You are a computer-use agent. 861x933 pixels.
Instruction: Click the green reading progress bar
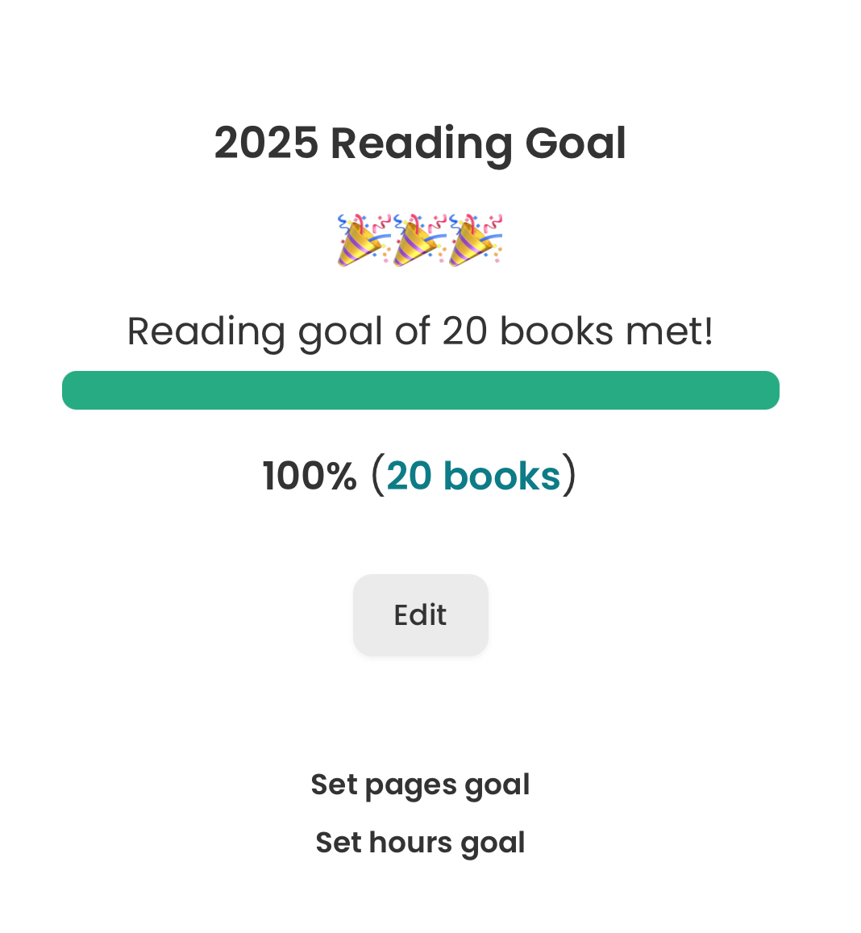[420, 390]
